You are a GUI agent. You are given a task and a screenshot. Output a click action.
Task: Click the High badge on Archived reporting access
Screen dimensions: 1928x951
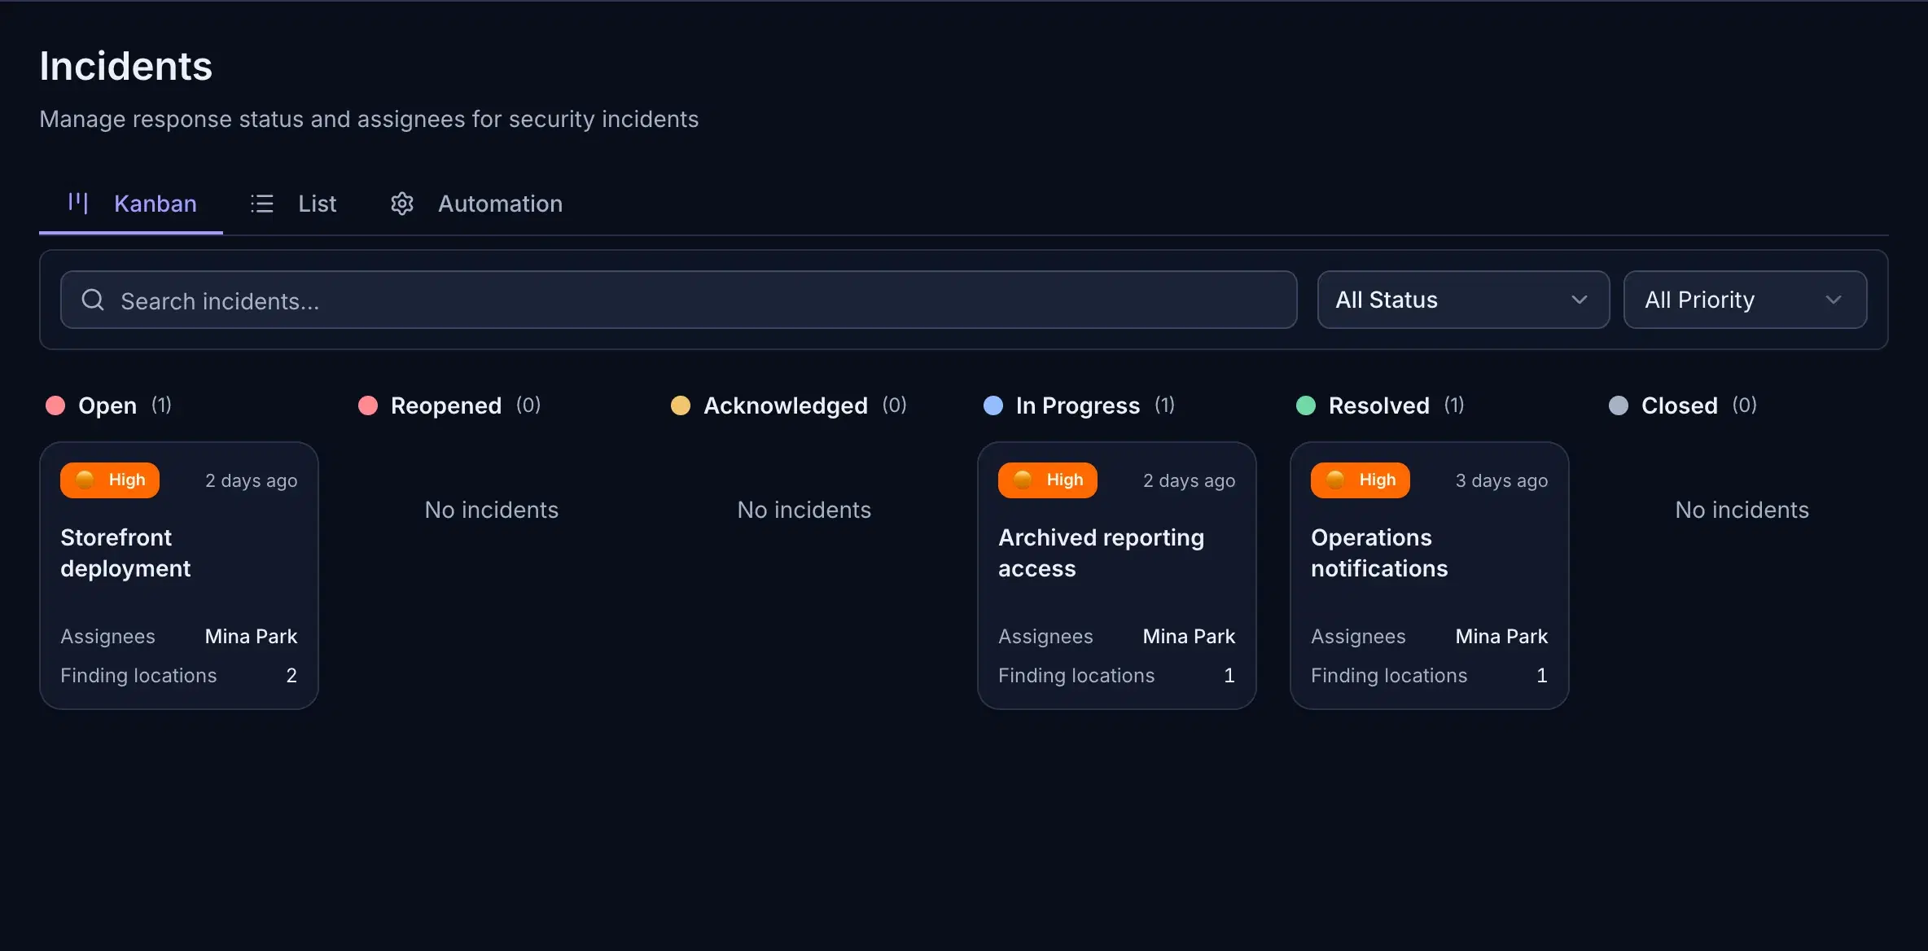pyautogui.click(x=1048, y=480)
